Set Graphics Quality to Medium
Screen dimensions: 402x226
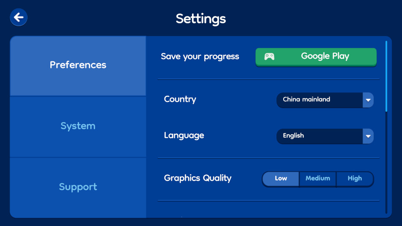coord(317,179)
